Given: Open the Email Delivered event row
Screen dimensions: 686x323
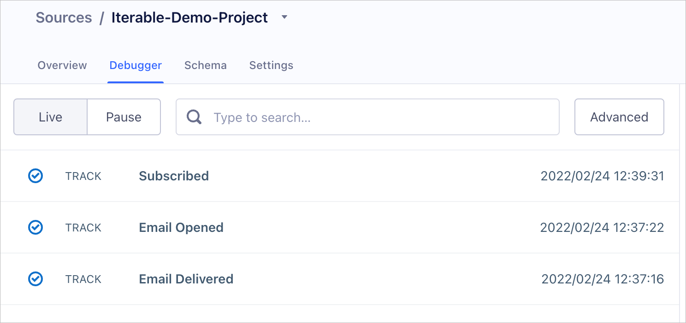Looking at the screenshot, I should 339,279.
